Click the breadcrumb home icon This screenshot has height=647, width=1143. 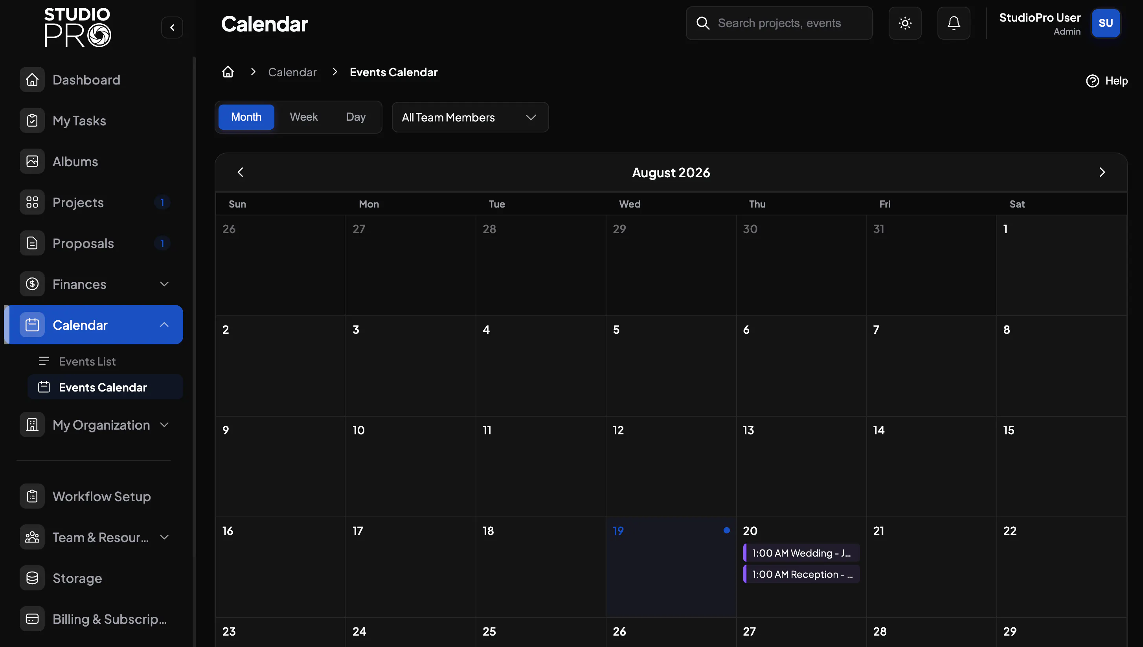tap(228, 72)
